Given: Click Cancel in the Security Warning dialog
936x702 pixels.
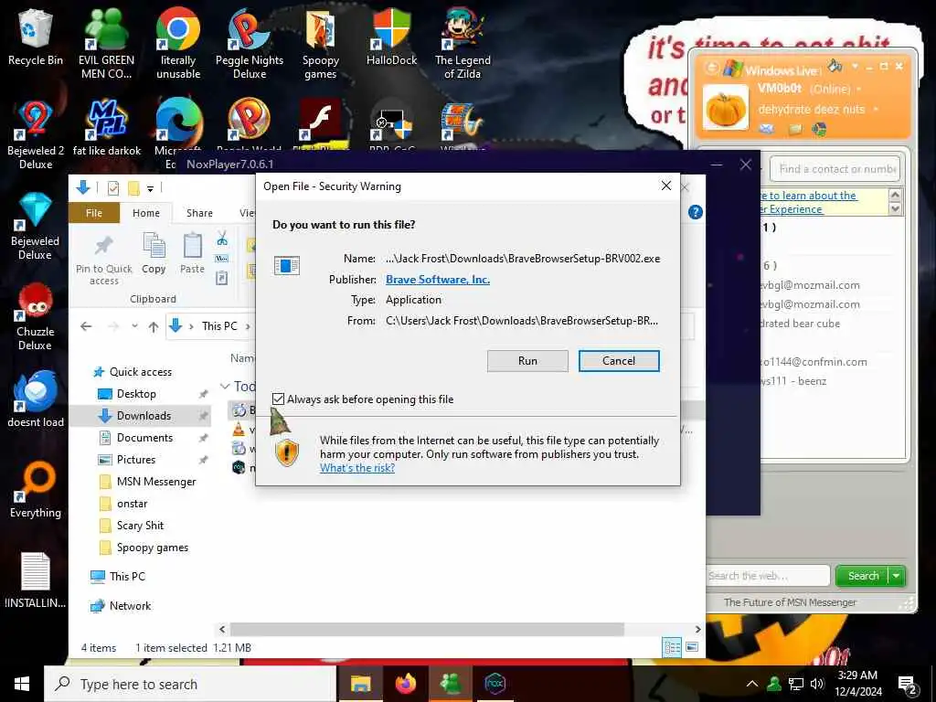Looking at the screenshot, I should (619, 360).
